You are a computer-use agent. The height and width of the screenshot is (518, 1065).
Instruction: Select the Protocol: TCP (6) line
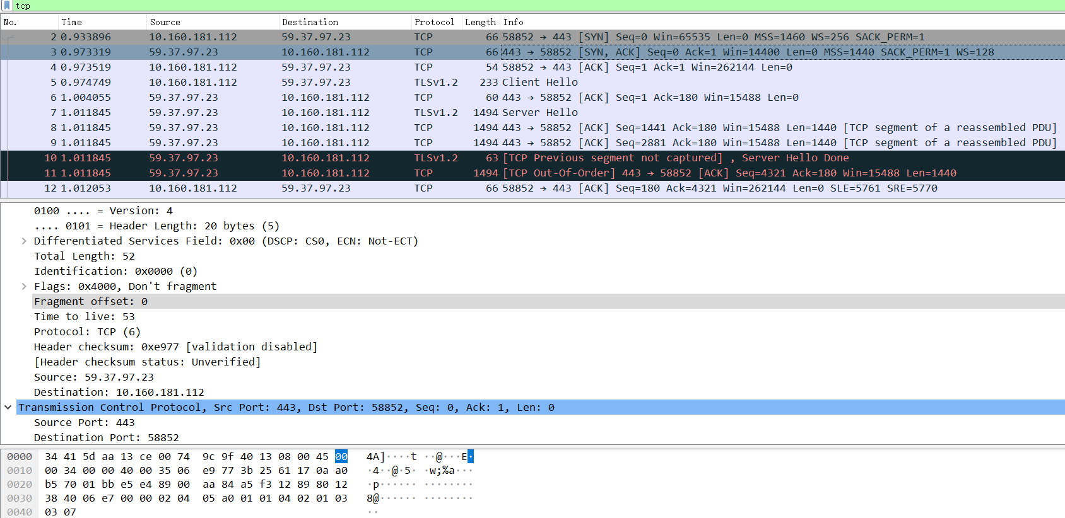(x=87, y=332)
